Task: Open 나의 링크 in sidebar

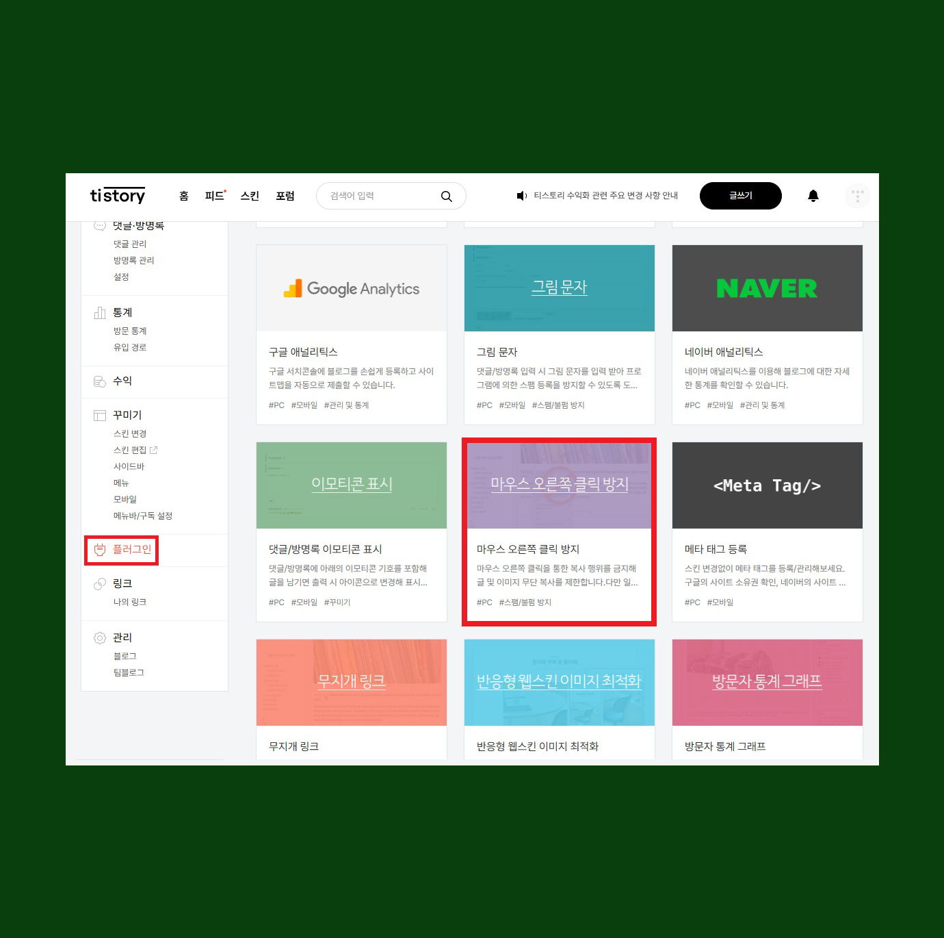Action: (130, 603)
